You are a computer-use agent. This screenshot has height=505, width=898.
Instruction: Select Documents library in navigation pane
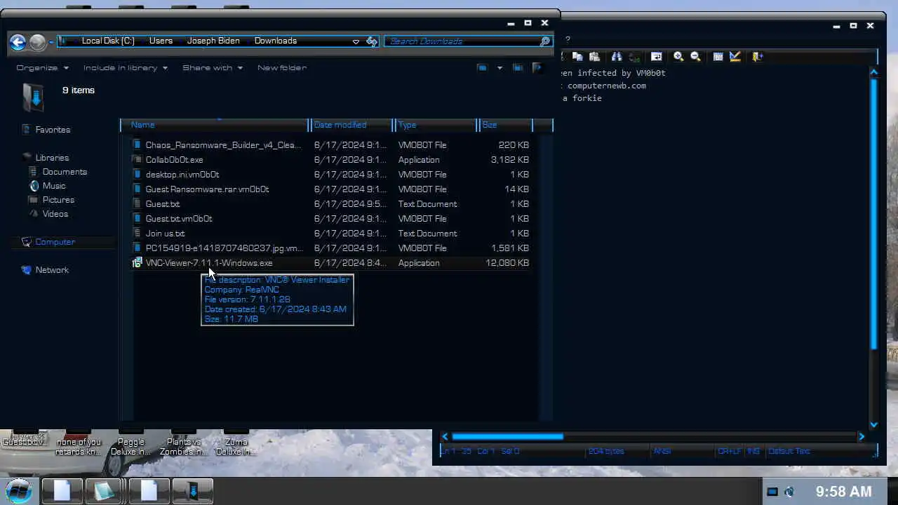coord(65,172)
